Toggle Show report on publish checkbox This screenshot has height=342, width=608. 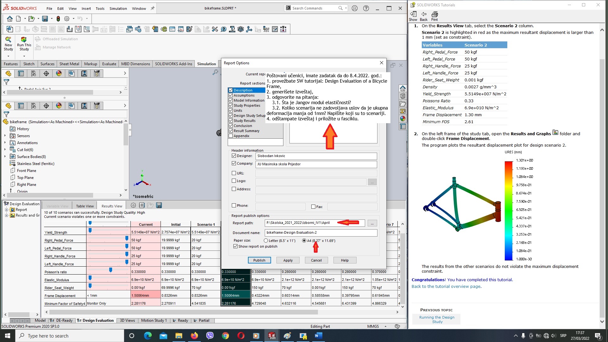[x=235, y=246]
